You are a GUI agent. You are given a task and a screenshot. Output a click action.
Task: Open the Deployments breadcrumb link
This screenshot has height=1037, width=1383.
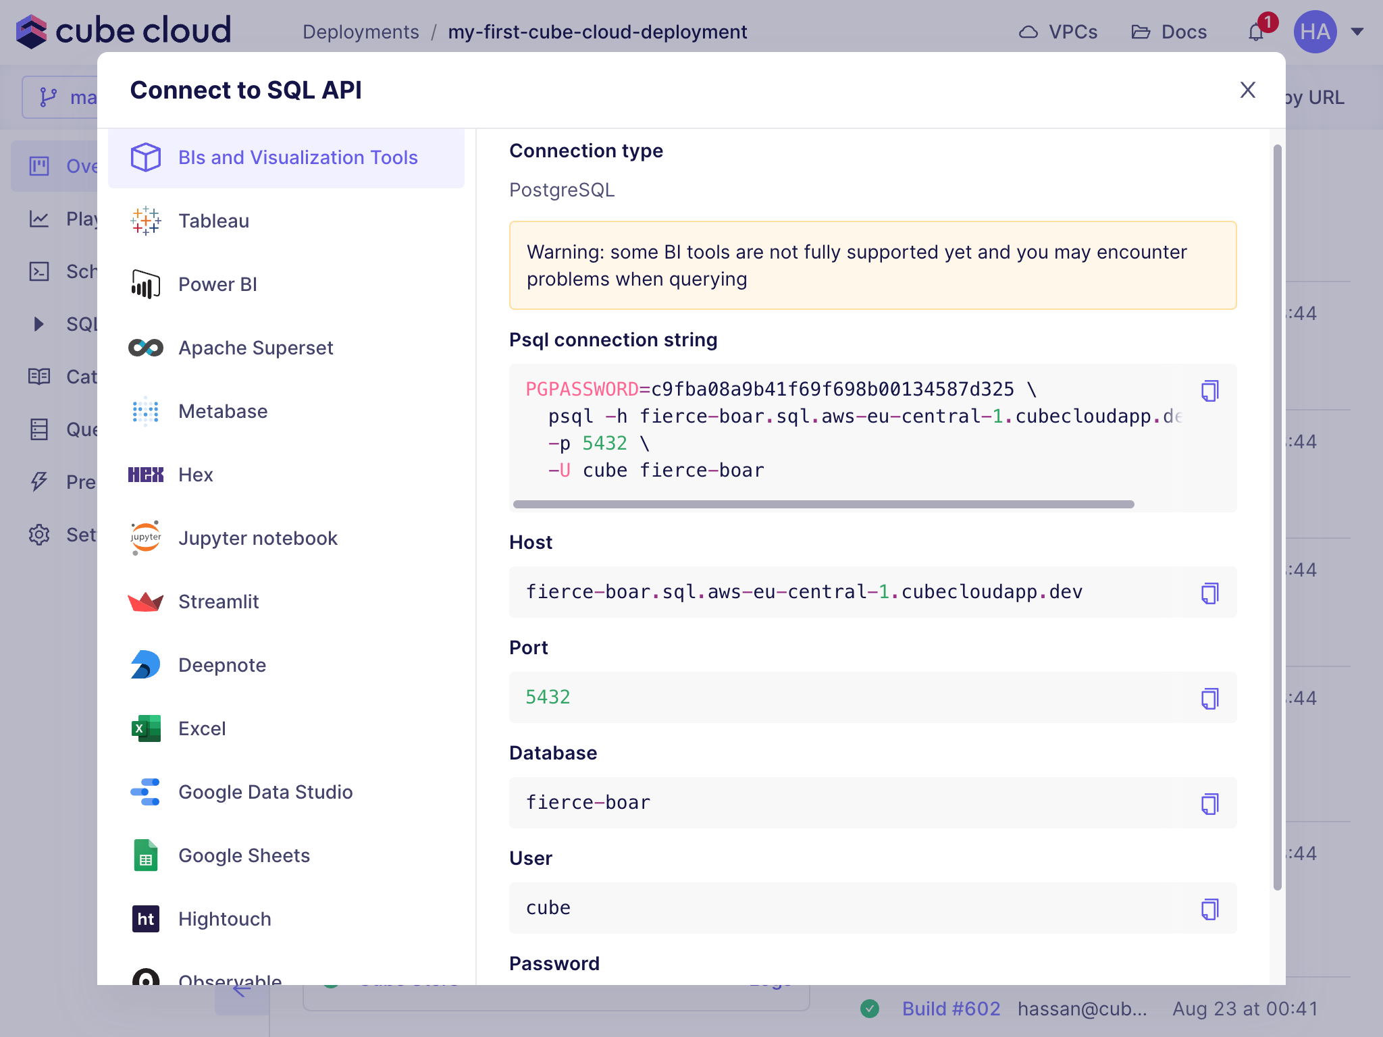(361, 32)
